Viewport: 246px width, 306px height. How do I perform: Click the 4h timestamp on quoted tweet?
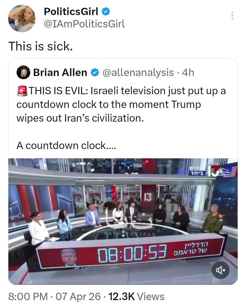(188, 73)
